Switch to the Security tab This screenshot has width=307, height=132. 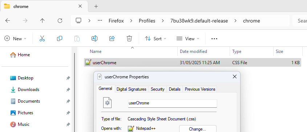157,89
